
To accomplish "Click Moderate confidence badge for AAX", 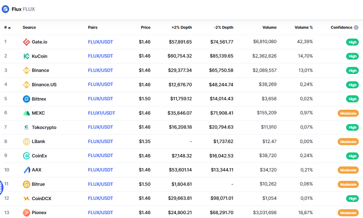I will coord(348,170).
